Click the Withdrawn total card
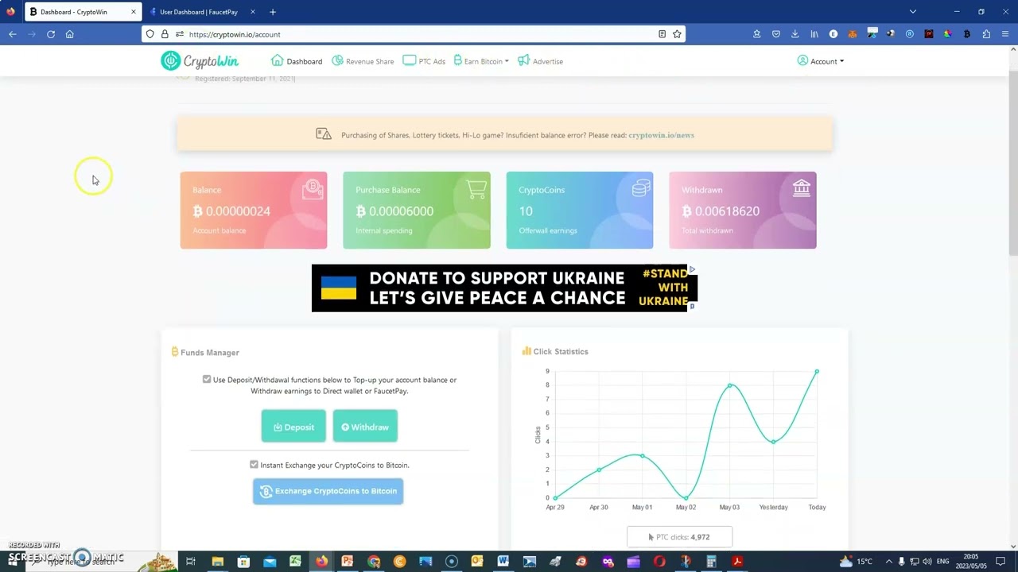1018x572 pixels. (x=743, y=211)
